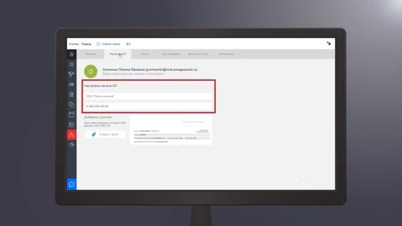This screenshot has width=402, height=226.
Task: Click the 0 ₽ order total
Action: pos(128,44)
